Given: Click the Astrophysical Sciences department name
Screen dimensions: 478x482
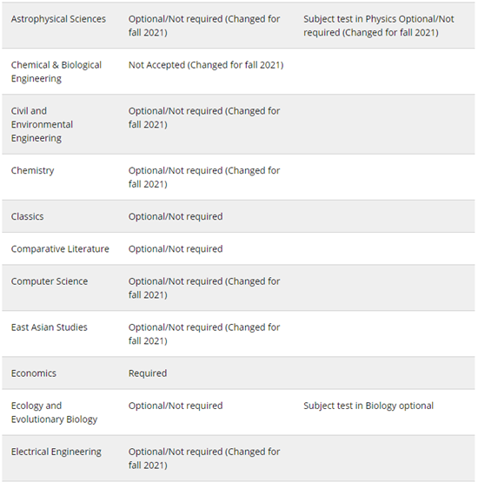Looking at the screenshot, I should coord(58,19).
